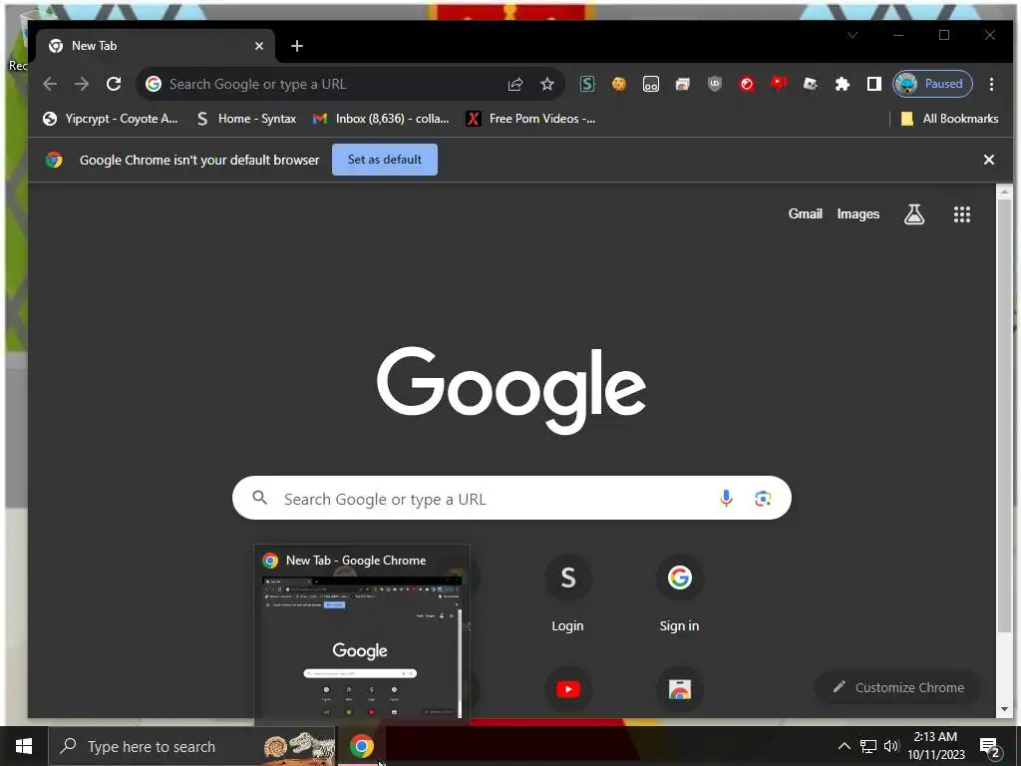1021x766 pixels.
Task: Open the uBlock Origin shield icon
Action: click(x=715, y=84)
